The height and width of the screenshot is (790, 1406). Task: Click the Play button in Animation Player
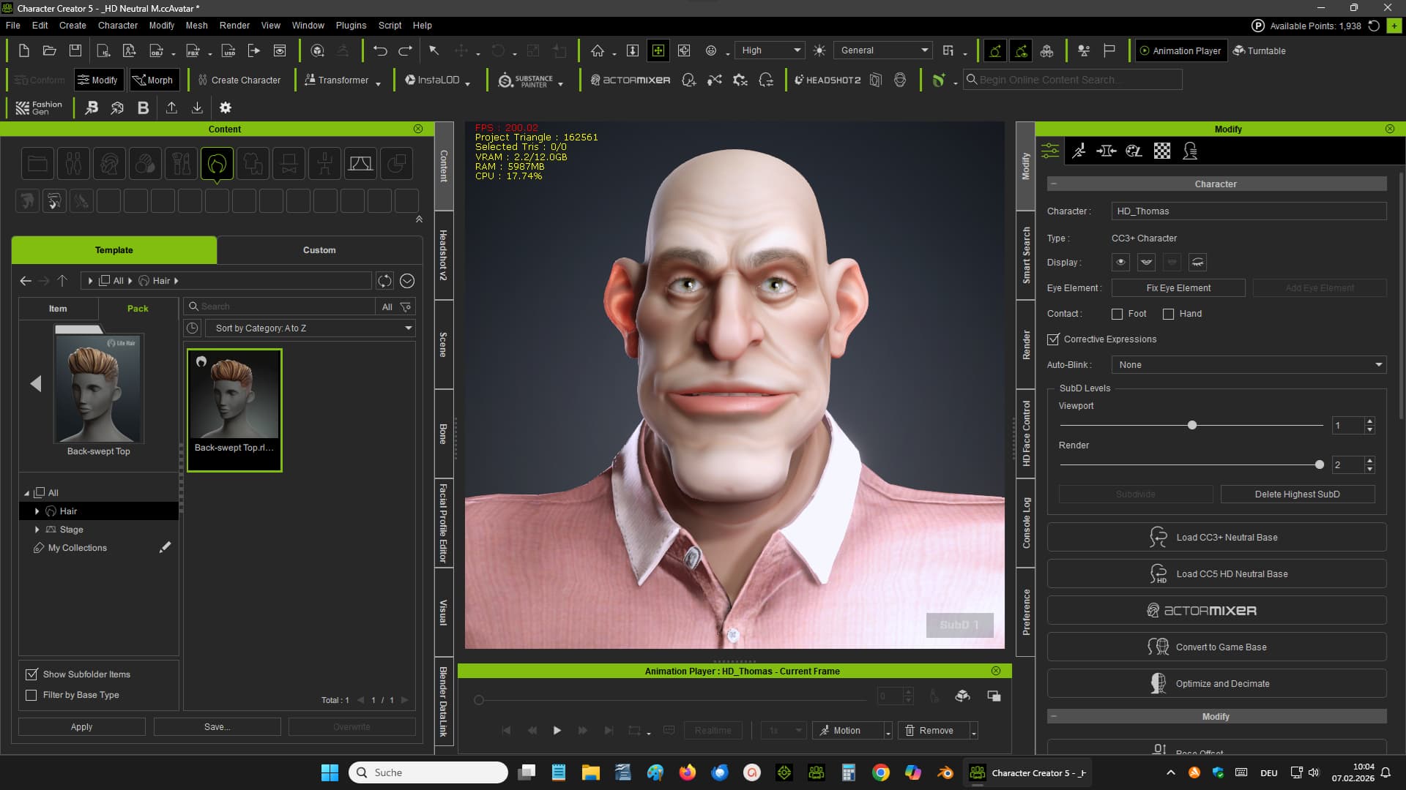click(x=557, y=730)
